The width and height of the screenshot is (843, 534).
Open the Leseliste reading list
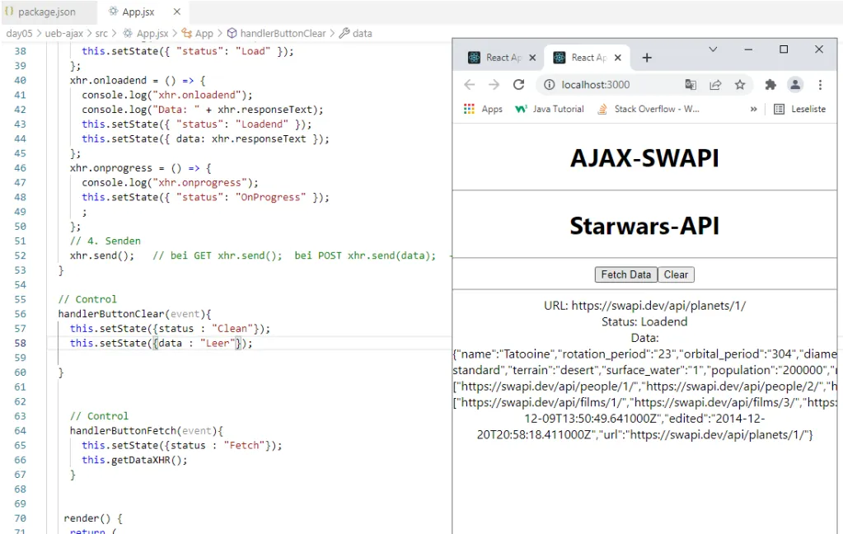click(800, 109)
